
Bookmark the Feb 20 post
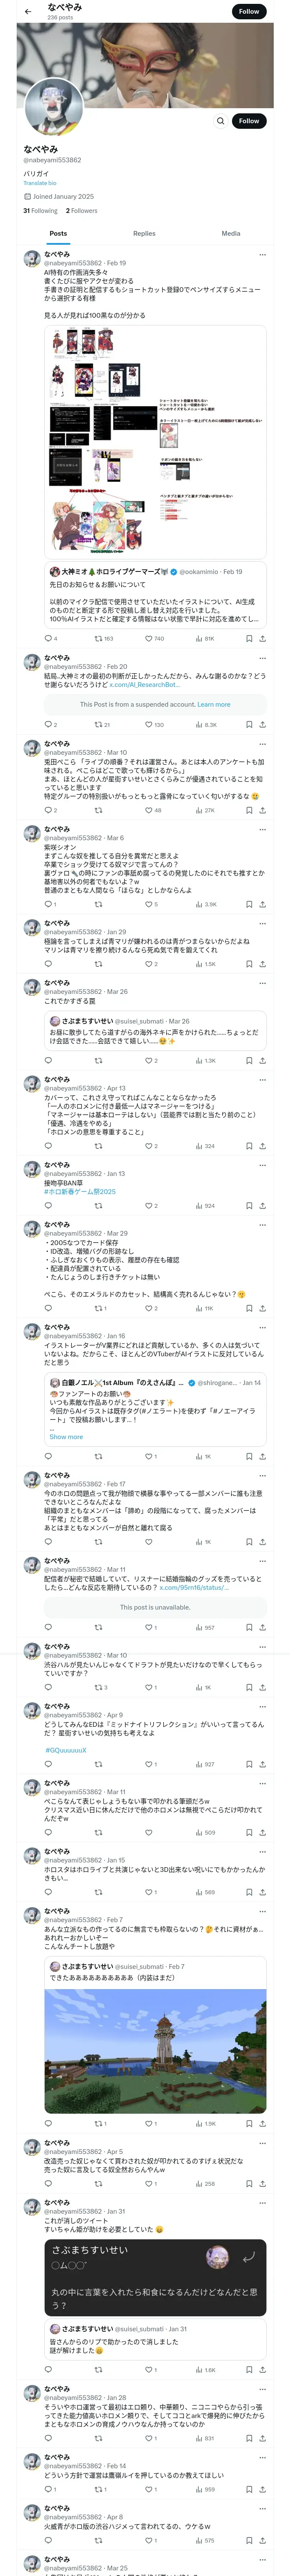[x=248, y=725]
